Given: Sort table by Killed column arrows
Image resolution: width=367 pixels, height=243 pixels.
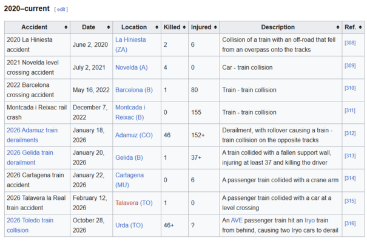Looking at the screenshot, I should click(184, 27).
